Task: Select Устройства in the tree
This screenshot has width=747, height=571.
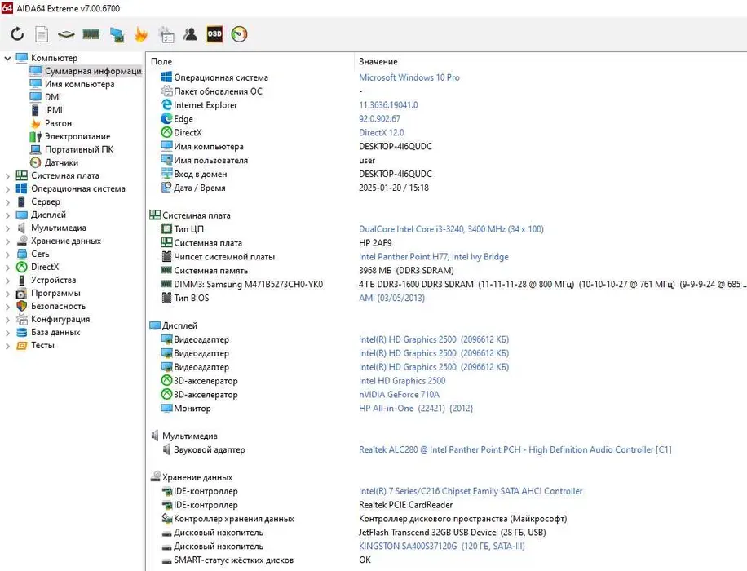Action: coord(46,281)
